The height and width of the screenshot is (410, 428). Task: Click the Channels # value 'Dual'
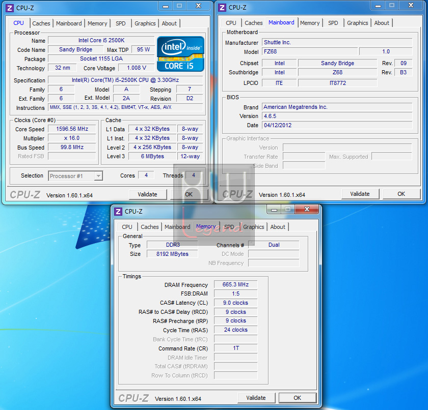[274, 245]
